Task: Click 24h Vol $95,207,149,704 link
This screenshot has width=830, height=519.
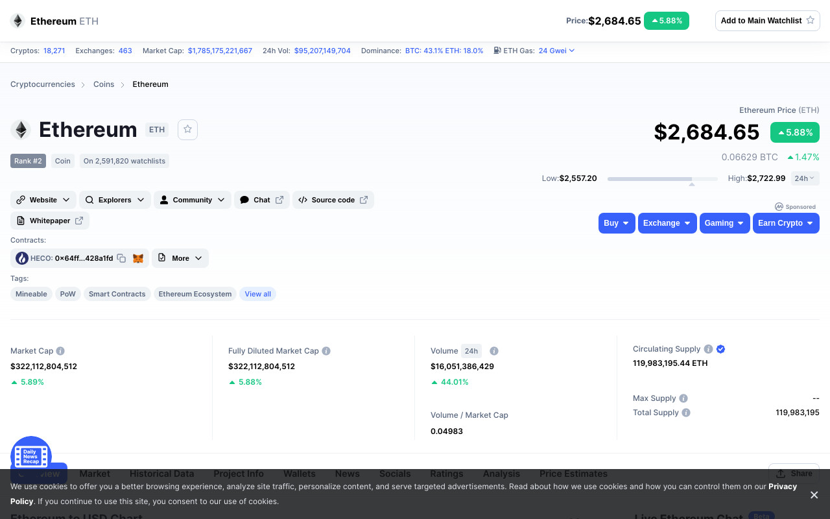Action: tap(322, 51)
